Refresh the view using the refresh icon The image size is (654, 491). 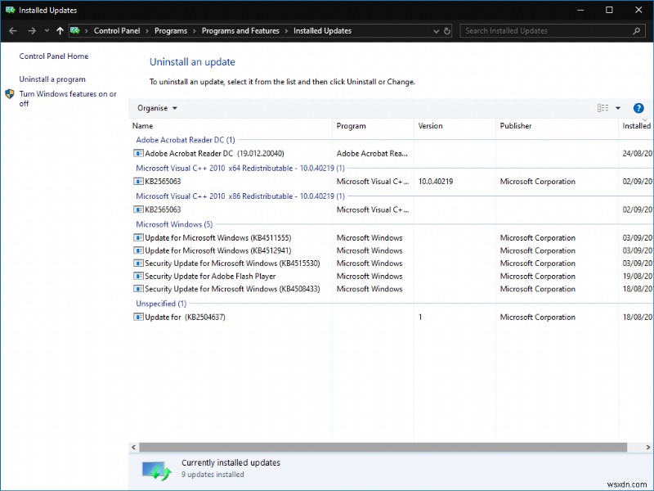(446, 31)
